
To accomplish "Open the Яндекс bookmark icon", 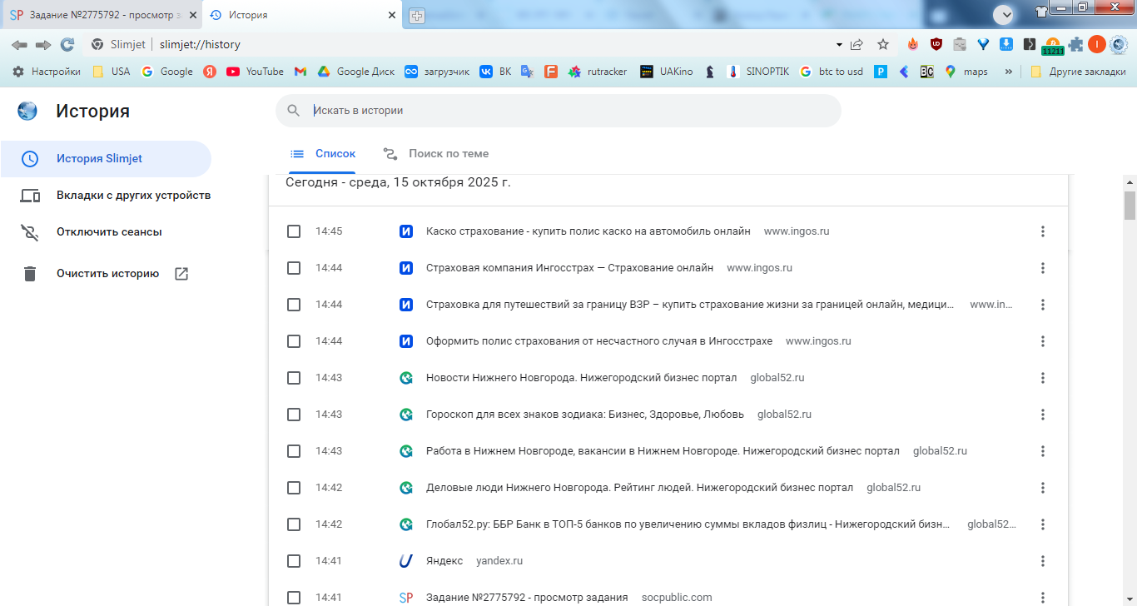I will pyautogui.click(x=210, y=72).
